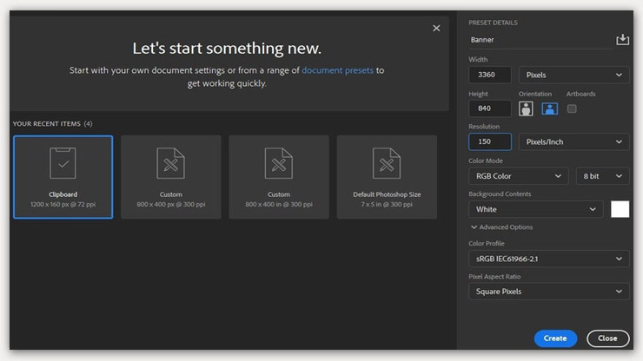Click the save preset icon beside Banner

(x=622, y=40)
